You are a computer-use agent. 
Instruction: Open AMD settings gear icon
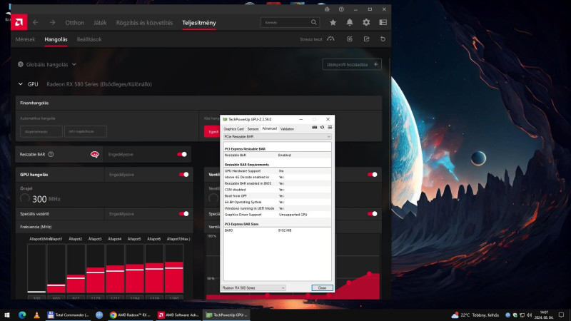point(366,23)
